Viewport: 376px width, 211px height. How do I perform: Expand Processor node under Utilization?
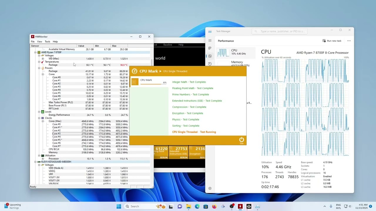(43, 159)
